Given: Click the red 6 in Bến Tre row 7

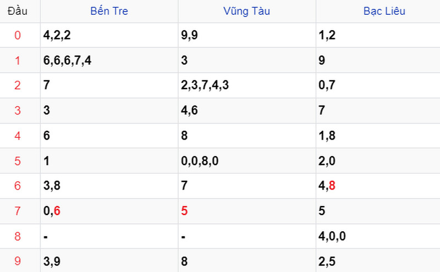Looking at the screenshot, I should [57, 211].
